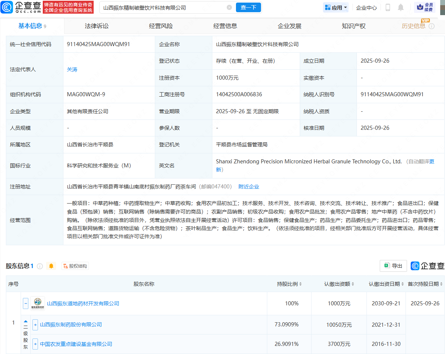Open the 会员续费 membership renewal icon
Image resolution: width=445 pixels, height=354 pixels.
[426, 7]
